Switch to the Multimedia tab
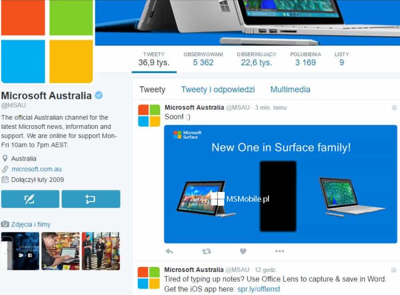The height and width of the screenshot is (295, 400). tap(290, 90)
